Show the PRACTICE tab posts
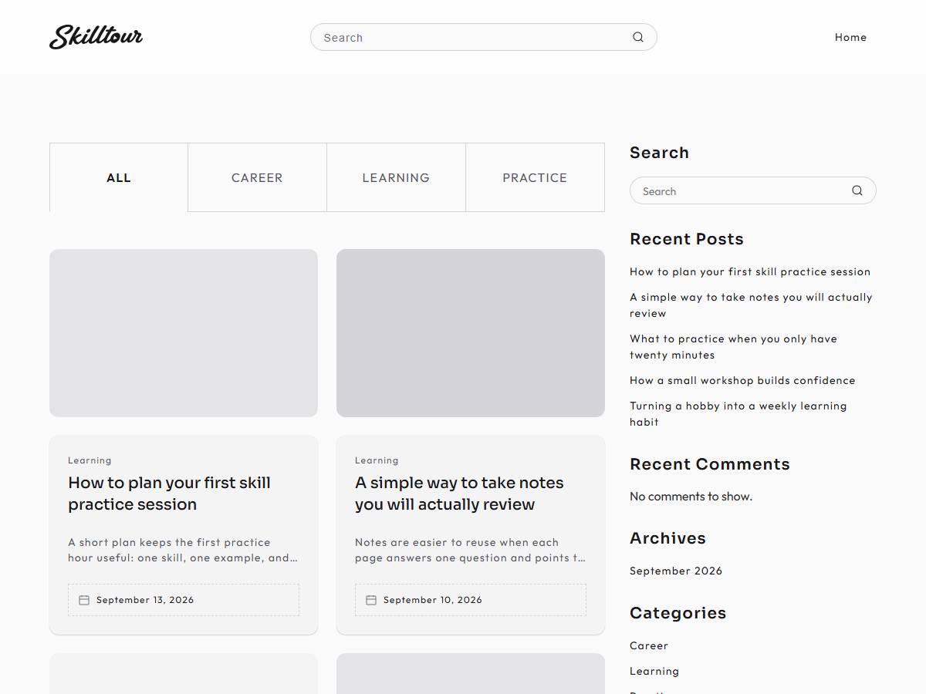 click(x=536, y=177)
